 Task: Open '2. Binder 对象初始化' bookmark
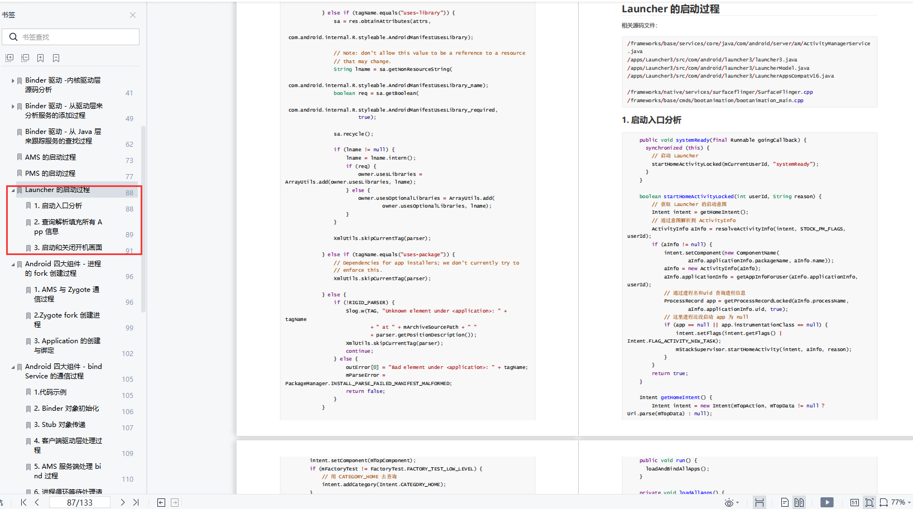coord(66,409)
